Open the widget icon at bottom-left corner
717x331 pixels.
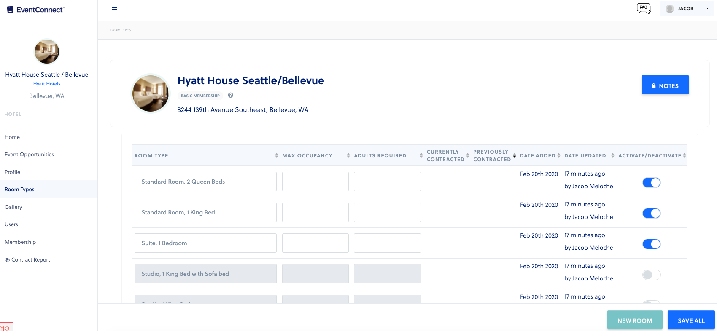point(6,327)
